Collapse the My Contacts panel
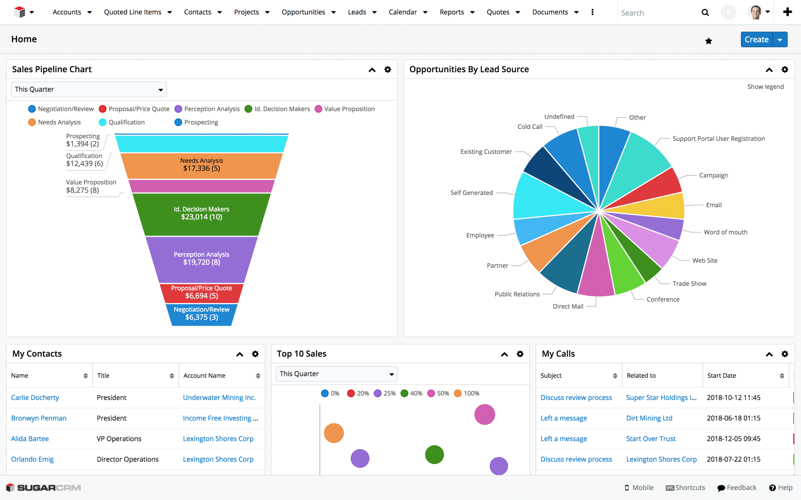 pos(239,354)
